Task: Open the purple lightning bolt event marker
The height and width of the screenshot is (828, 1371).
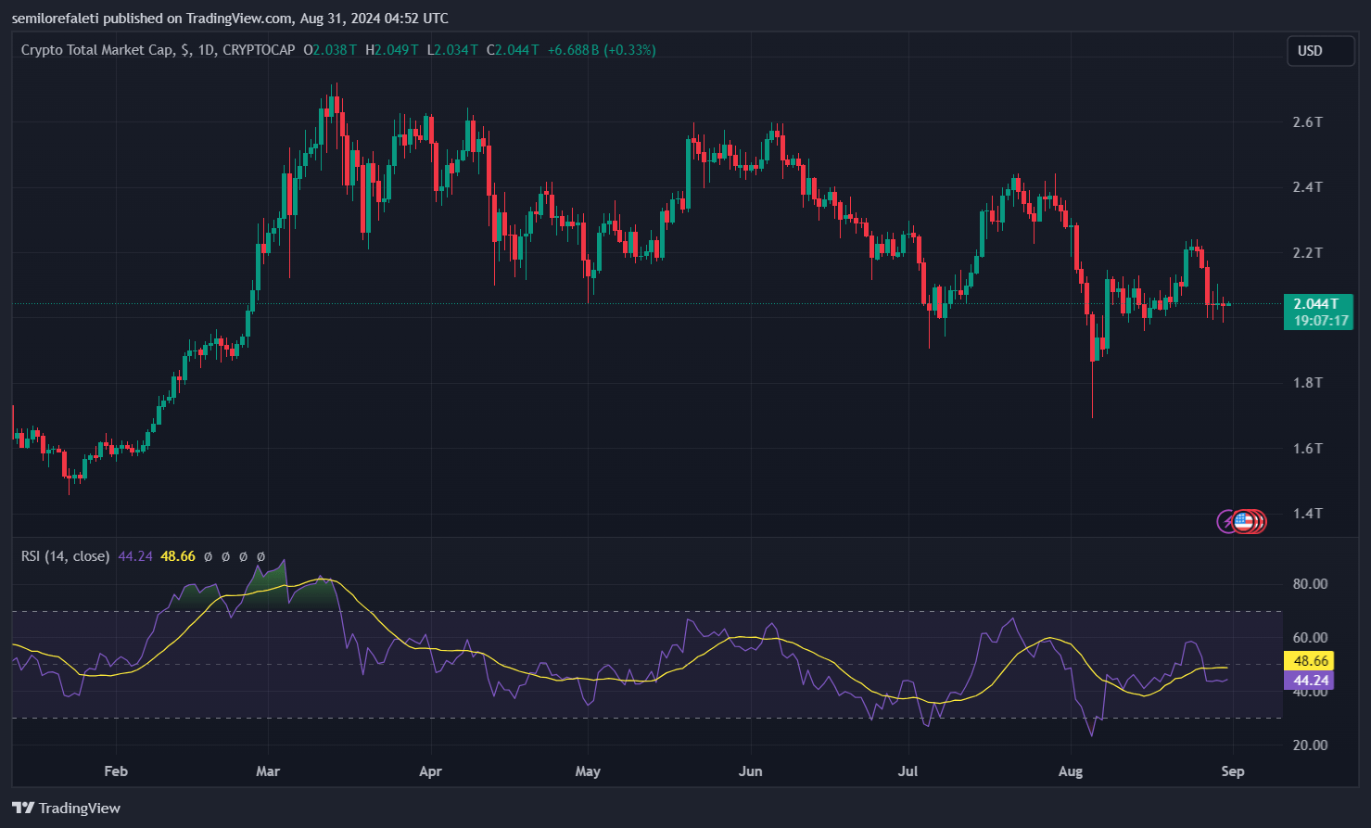Action: (1225, 521)
